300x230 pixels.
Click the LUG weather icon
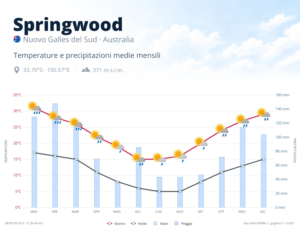[x=159, y=159]
